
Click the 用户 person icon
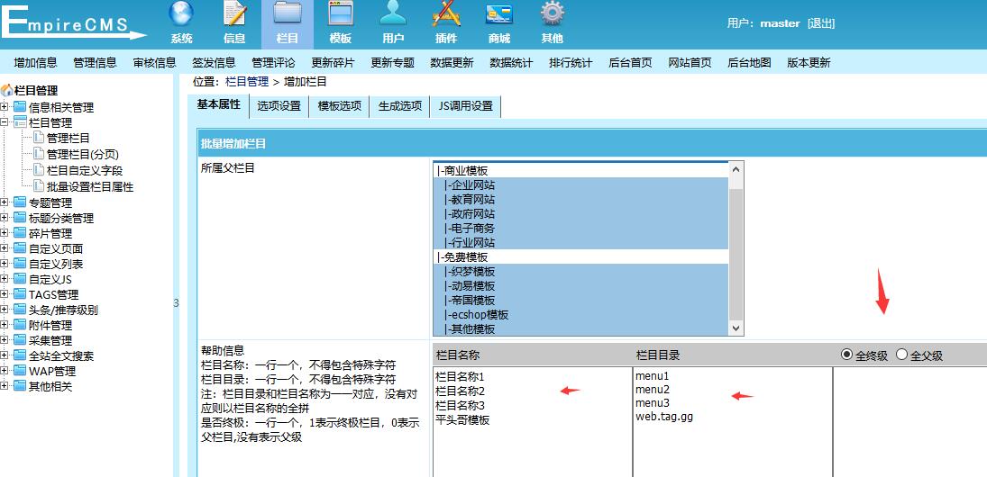click(x=393, y=15)
